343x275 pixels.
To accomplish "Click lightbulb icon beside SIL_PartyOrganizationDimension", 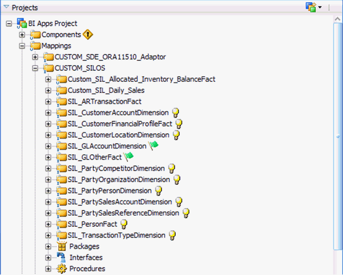I will pyautogui.click(x=177, y=180).
